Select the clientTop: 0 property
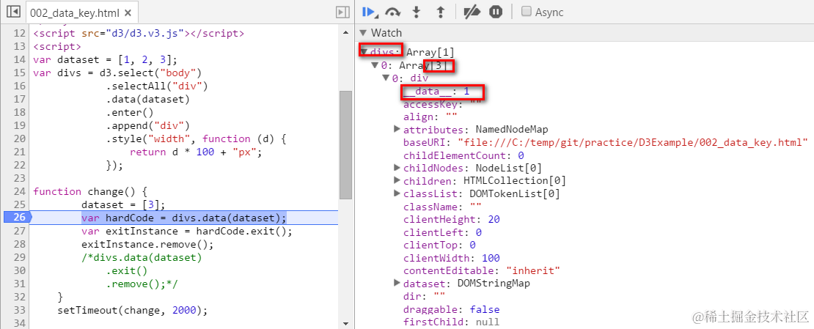The image size is (814, 329). (x=439, y=245)
